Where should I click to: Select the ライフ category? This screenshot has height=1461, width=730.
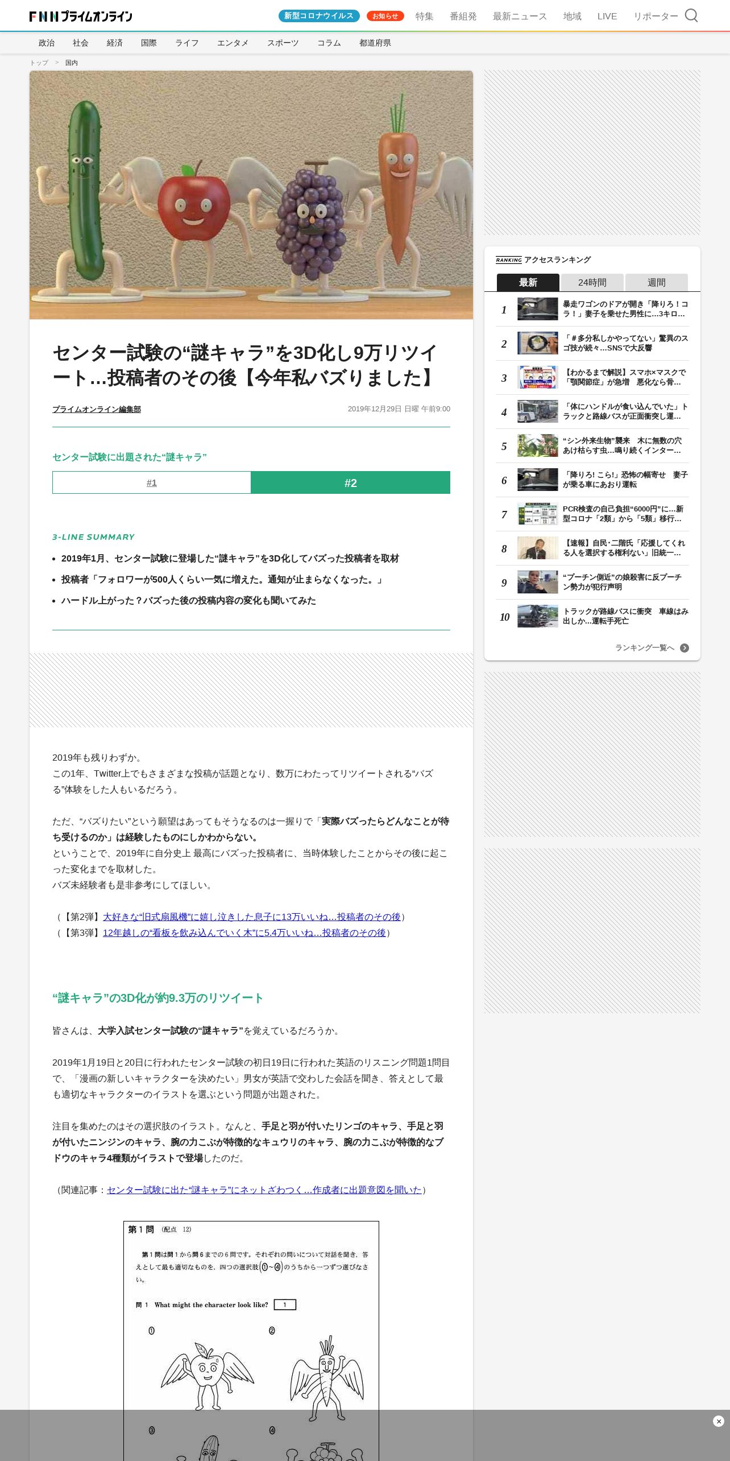click(187, 43)
